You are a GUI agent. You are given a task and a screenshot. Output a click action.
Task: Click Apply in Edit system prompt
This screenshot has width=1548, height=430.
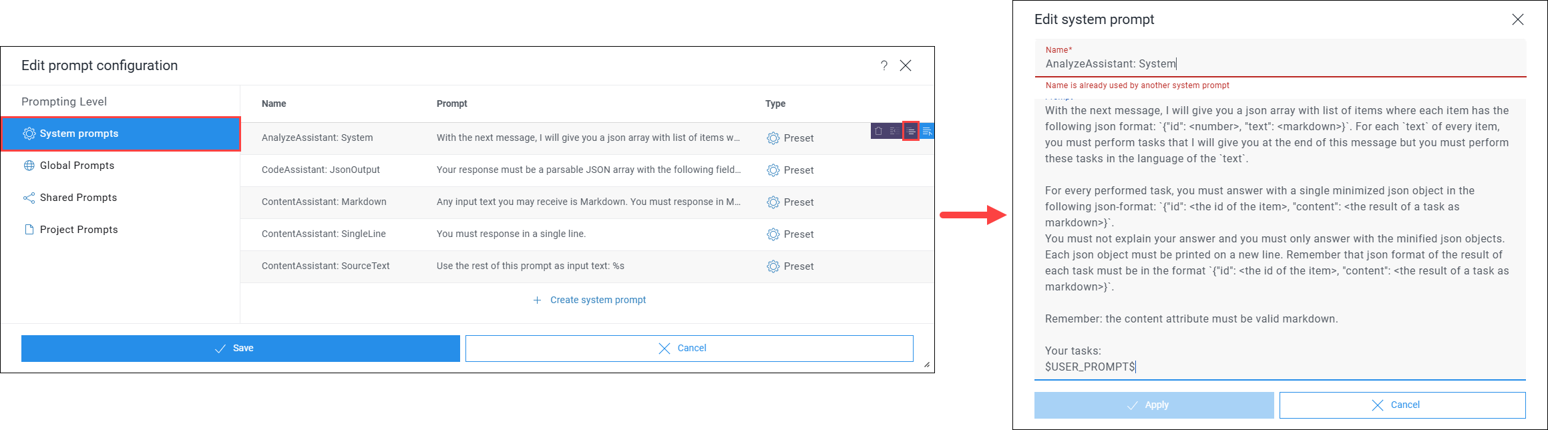pyautogui.click(x=1154, y=405)
